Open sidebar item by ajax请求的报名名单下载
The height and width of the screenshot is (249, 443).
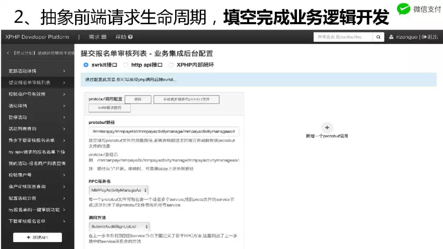pos(38,152)
